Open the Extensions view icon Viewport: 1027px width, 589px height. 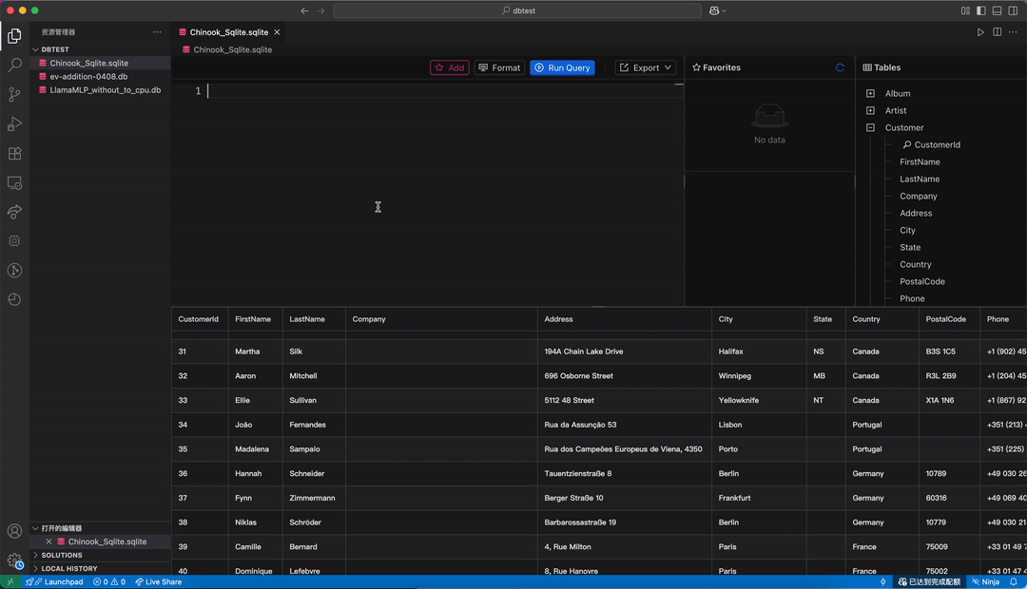click(x=14, y=153)
